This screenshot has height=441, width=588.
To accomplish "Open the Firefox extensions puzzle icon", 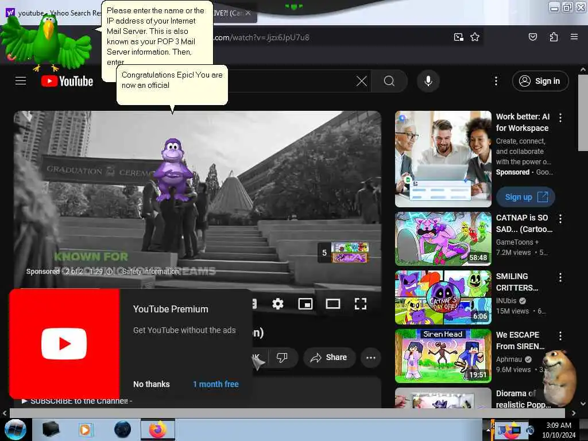I will pyautogui.click(x=554, y=37).
